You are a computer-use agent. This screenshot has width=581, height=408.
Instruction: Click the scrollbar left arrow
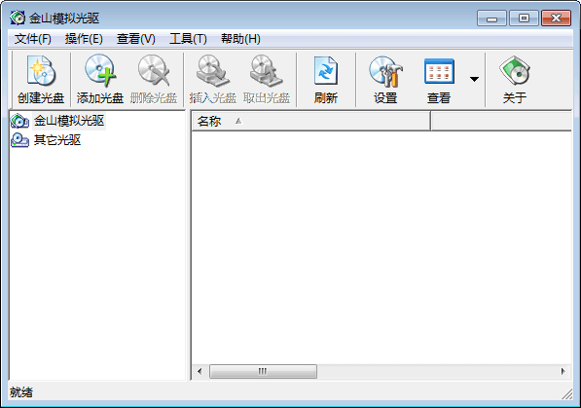click(x=200, y=371)
